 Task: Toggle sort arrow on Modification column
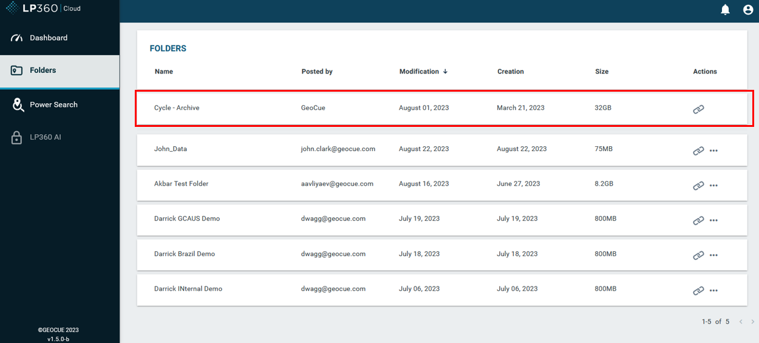point(445,72)
